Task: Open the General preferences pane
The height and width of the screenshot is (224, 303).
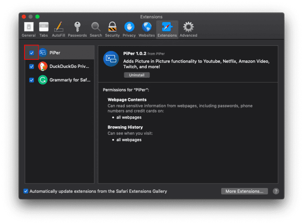Action: point(28,30)
